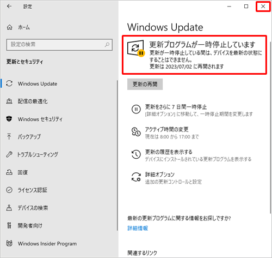Go back with the arrow icon
The width and height of the screenshot is (272, 258).
click(9, 7)
